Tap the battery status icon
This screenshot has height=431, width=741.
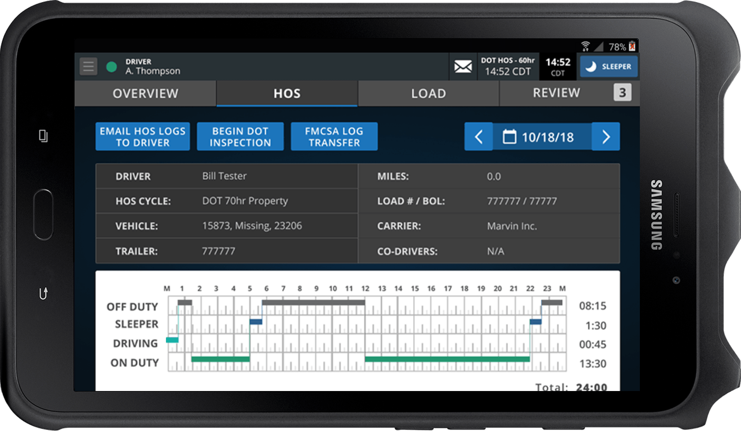click(632, 46)
